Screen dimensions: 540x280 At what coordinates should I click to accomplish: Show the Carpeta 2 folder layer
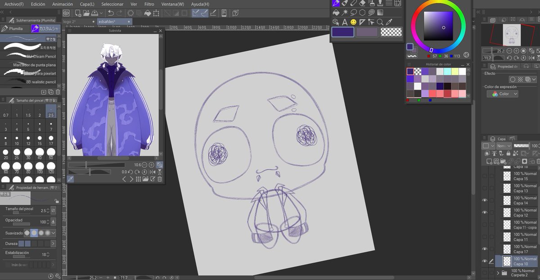point(485,273)
